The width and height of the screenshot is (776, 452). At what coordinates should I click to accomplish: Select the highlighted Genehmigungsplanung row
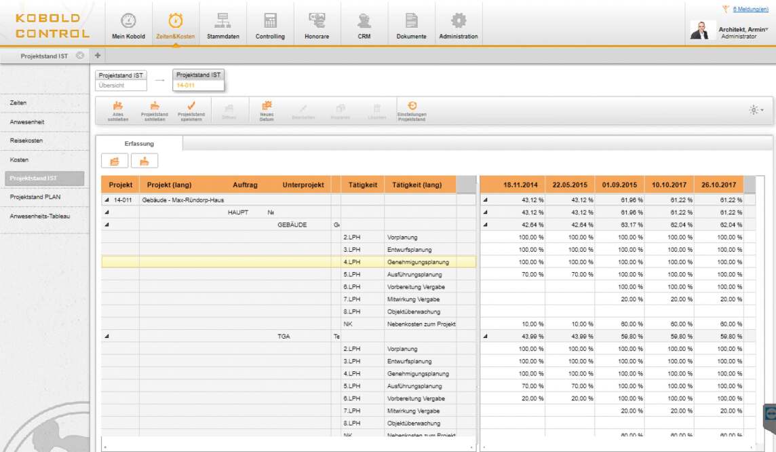tap(288, 262)
